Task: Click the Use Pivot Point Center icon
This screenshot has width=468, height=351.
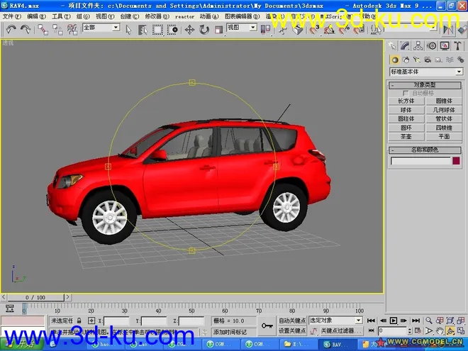Action: (x=265, y=29)
